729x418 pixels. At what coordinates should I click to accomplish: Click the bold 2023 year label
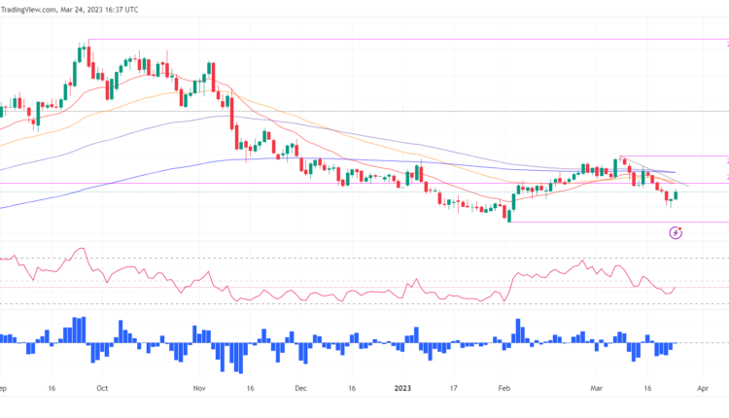click(x=403, y=387)
